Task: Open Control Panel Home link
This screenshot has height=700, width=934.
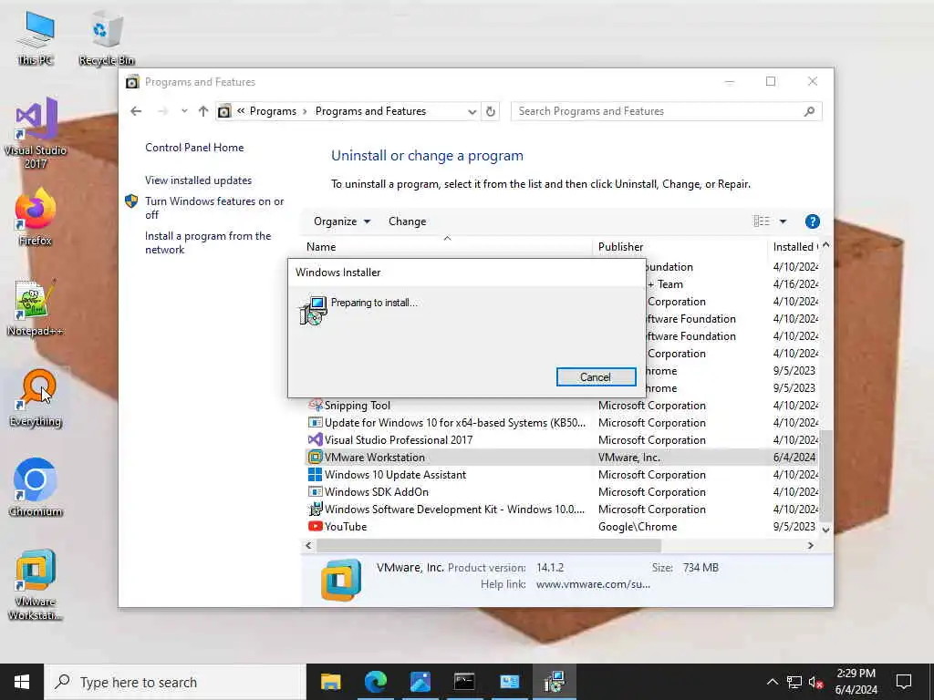Action: (x=194, y=148)
